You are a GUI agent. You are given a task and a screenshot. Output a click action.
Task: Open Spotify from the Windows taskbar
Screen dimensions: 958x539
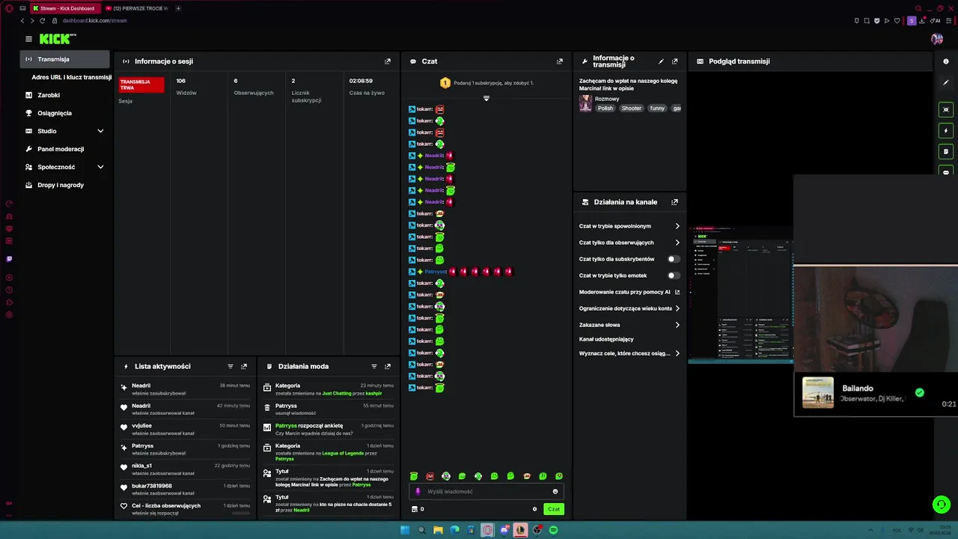[553, 530]
